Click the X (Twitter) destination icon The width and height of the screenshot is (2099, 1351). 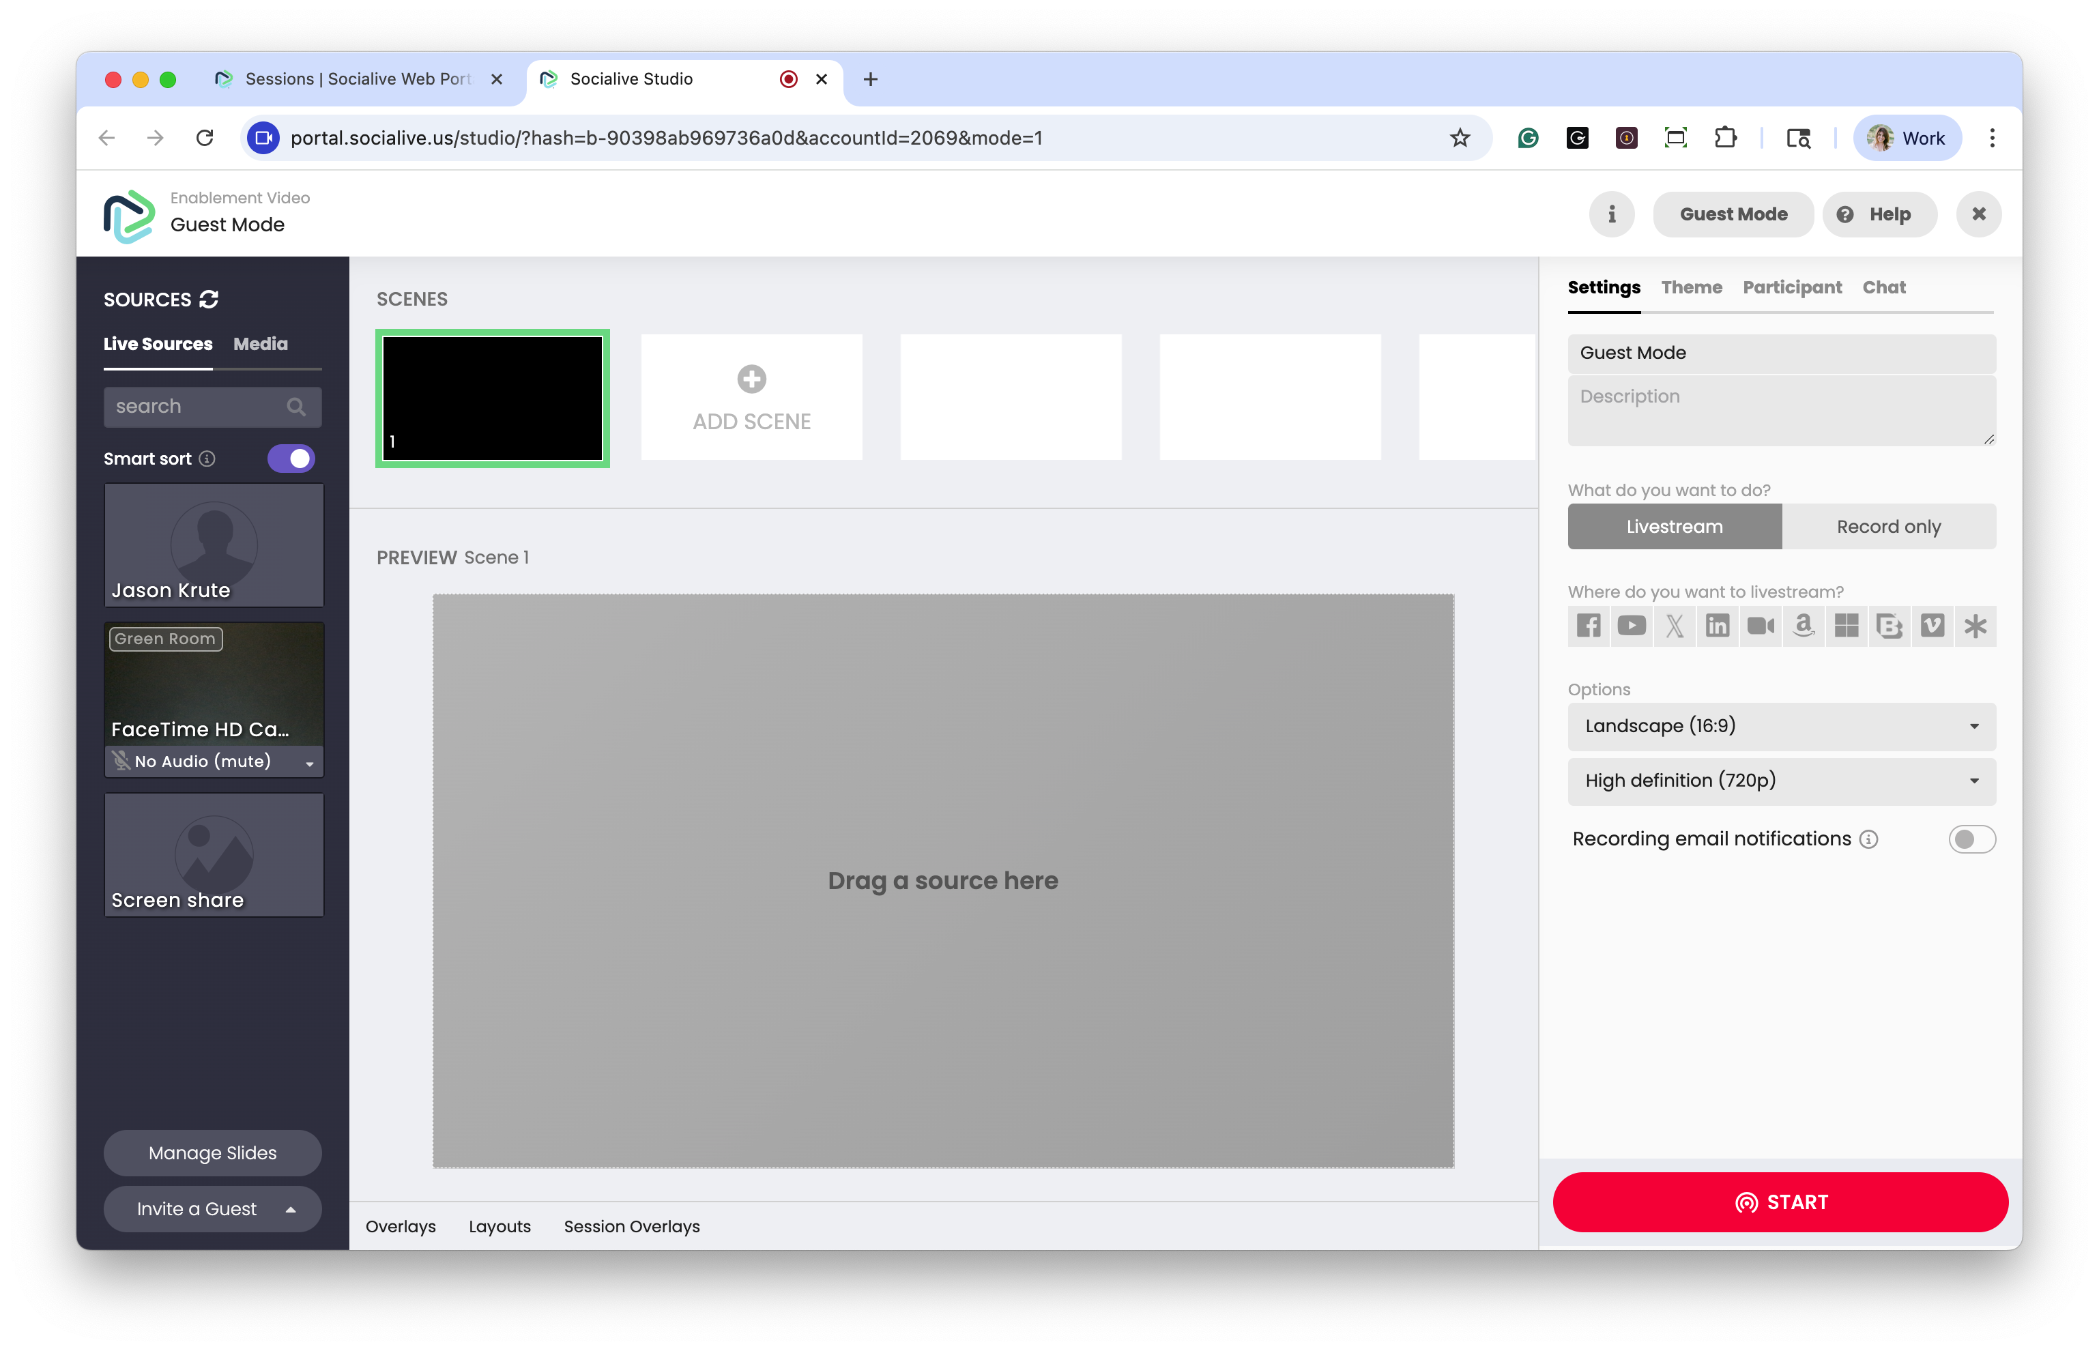(1675, 626)
